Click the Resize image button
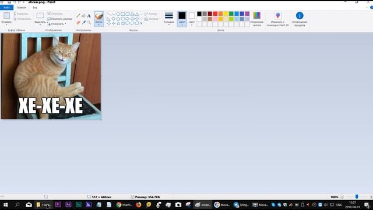The width and height of the screenshot is (373, 210). [59, 19]
